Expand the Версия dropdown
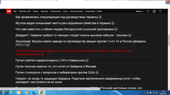This screenshot has width=170, height=95. click(140, 11)
